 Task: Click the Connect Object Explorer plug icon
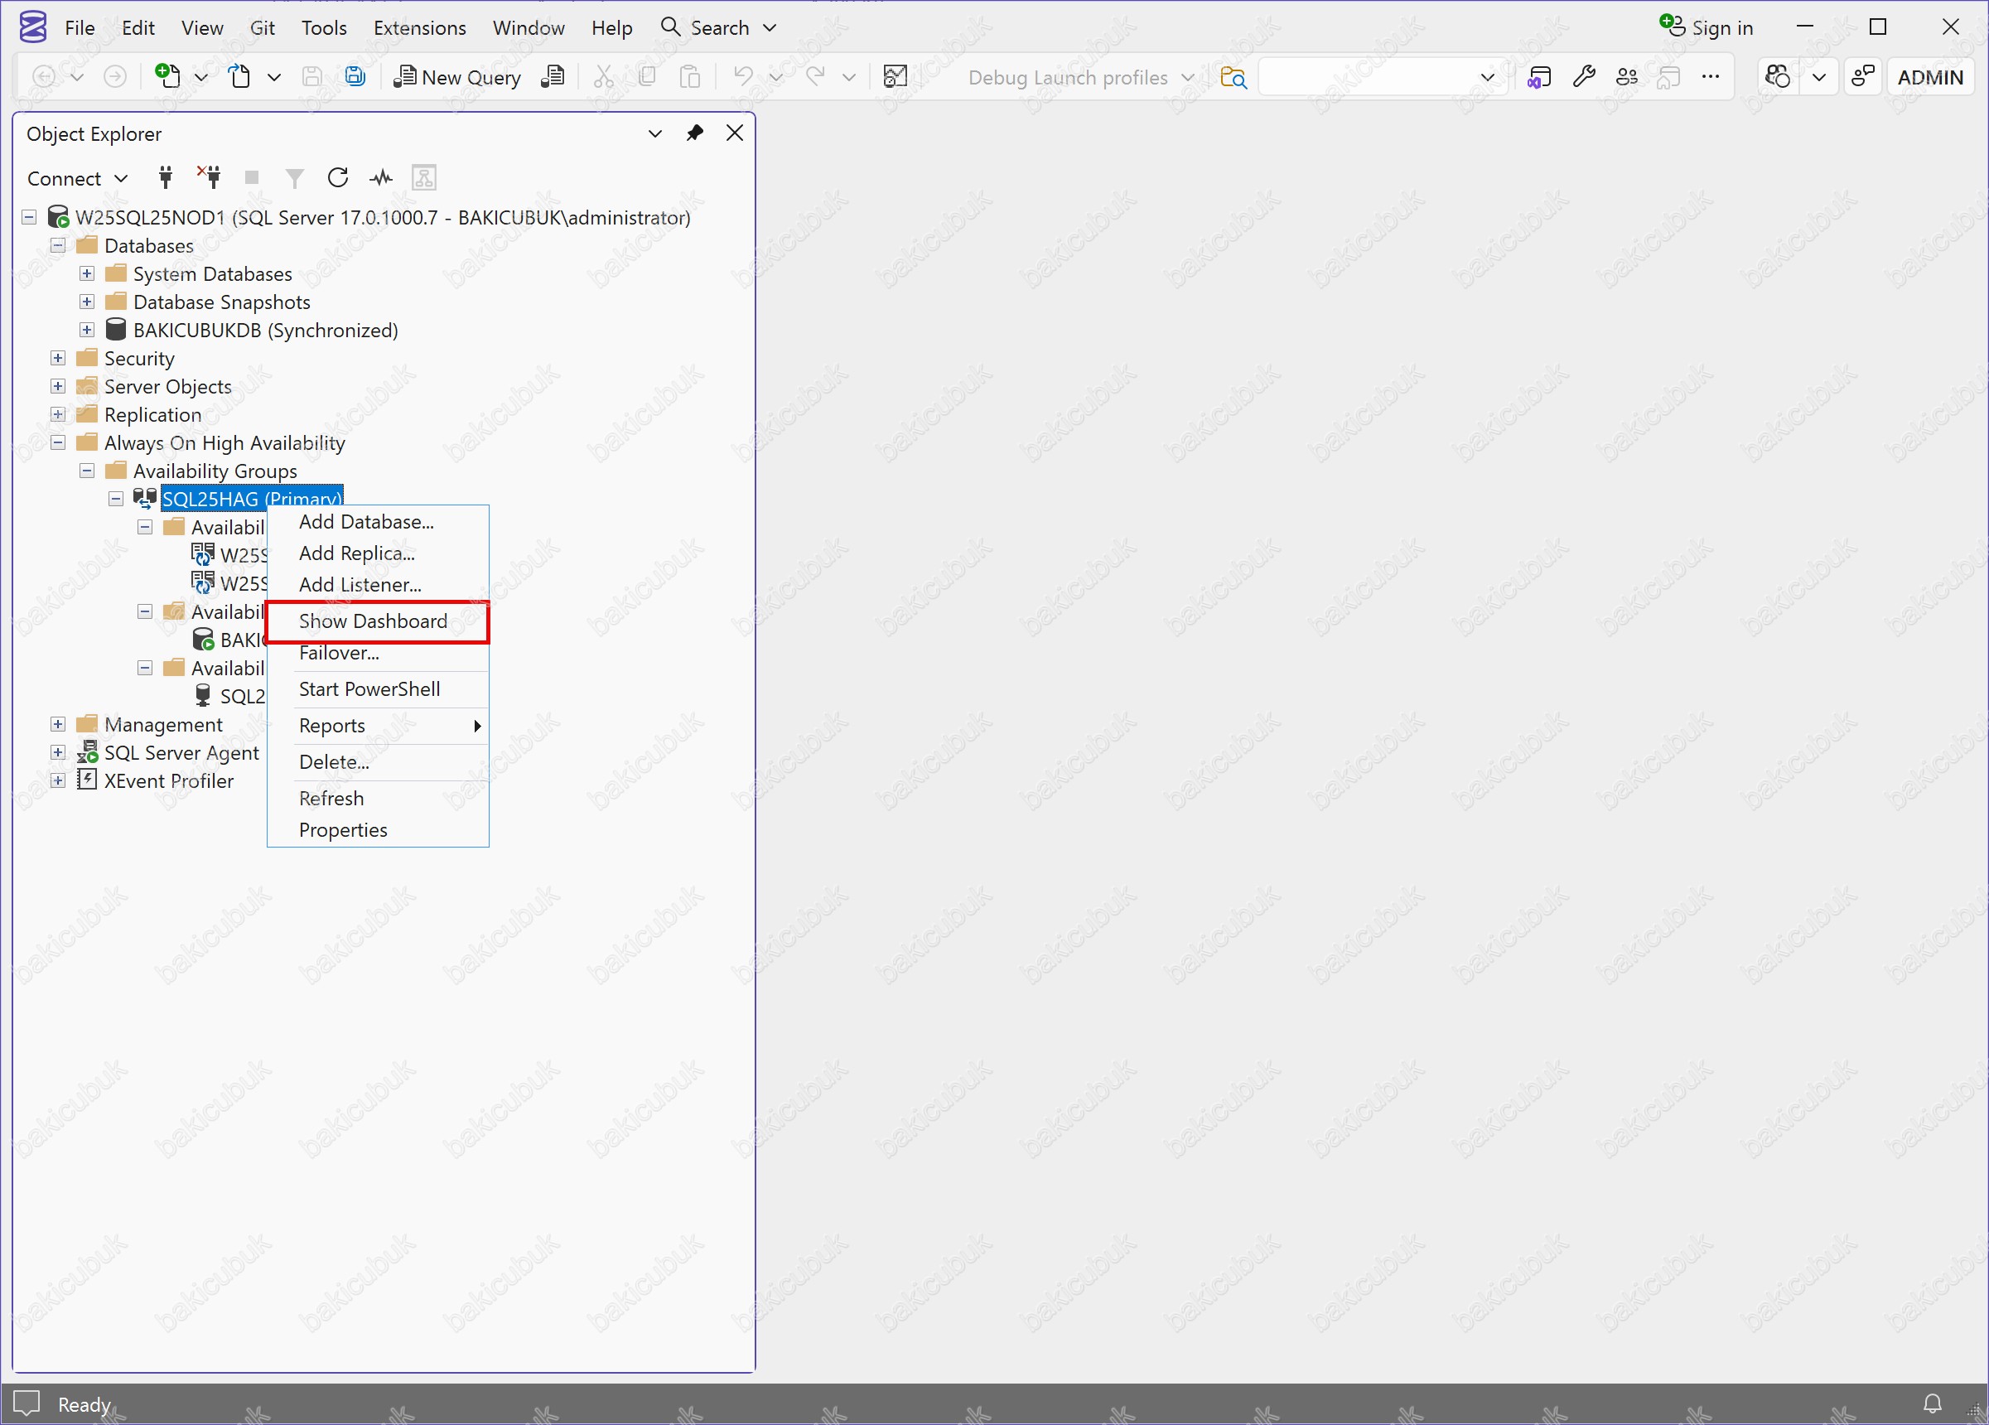pos(165,178)
